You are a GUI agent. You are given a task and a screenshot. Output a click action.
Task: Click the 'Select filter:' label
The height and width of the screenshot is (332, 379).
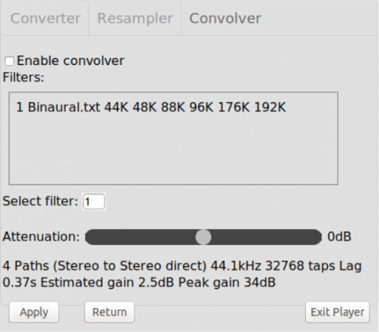[40, 201]
